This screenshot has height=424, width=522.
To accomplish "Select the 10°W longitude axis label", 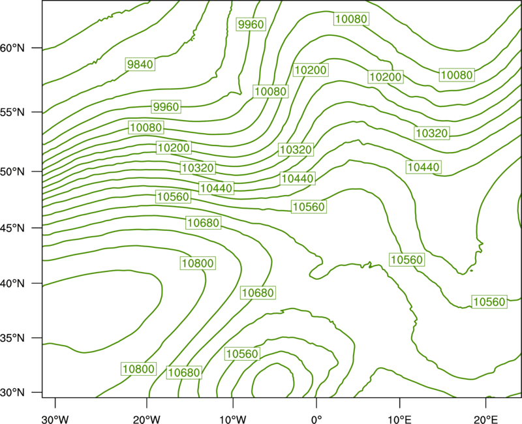I will point(233,419).
